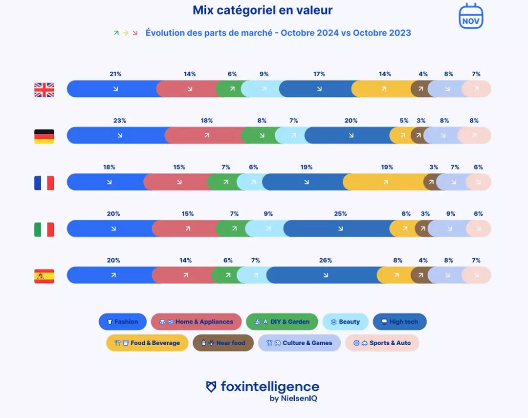Click the France flag icon
The height and width of the screenshot is (418, 528).
point(44,183)
